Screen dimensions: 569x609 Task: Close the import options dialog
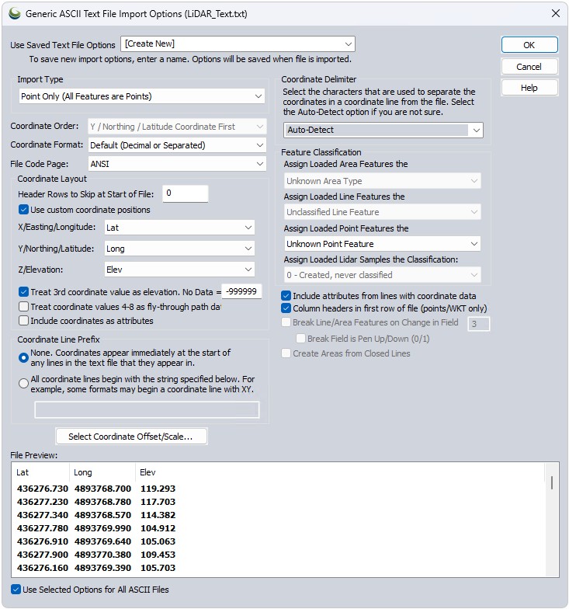[556, 14]
